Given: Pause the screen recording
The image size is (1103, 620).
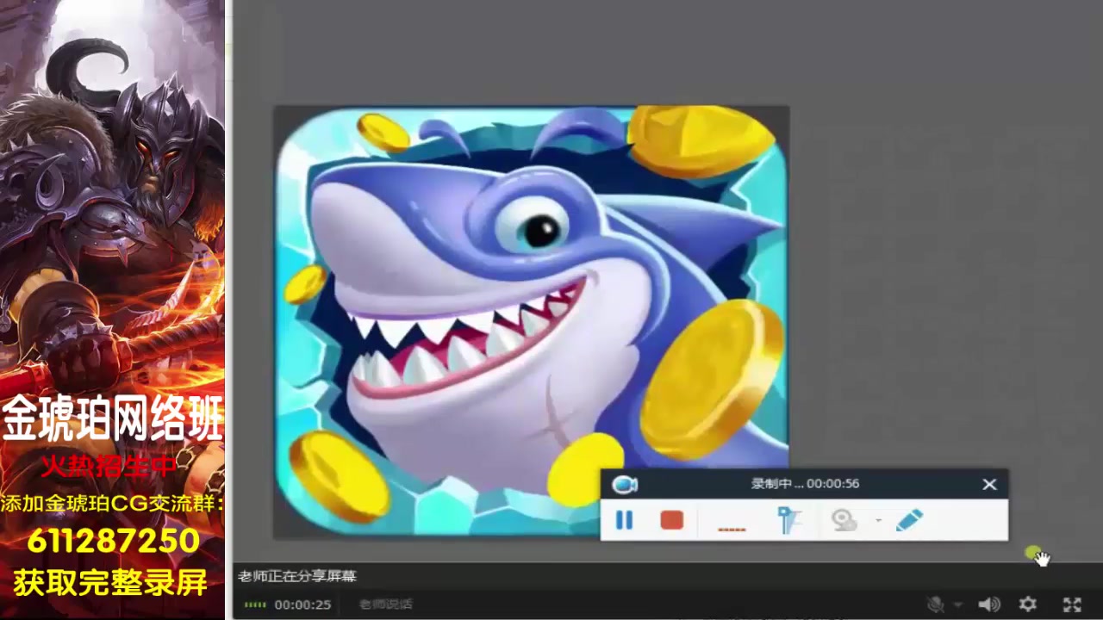Looking at the screenshot, I should [624, 520].
